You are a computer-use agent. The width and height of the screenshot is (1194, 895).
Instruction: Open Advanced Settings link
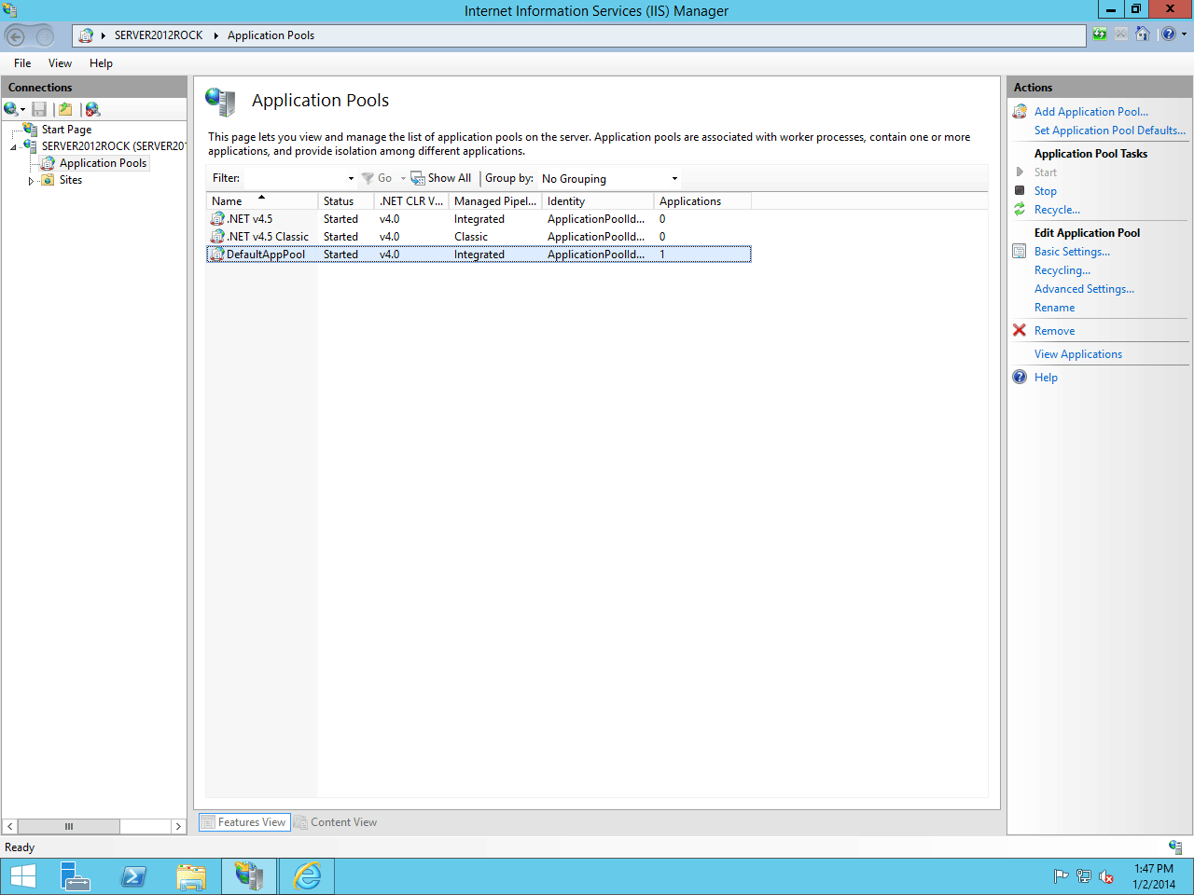pyautogui.click(x=1084, y=289)
